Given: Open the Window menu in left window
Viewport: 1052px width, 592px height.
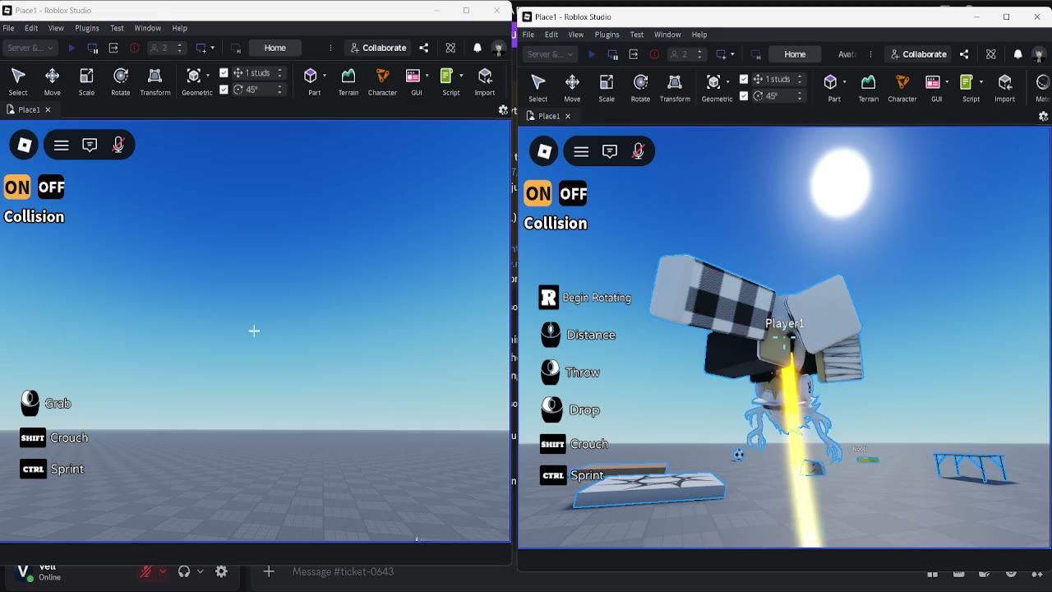Looking at the screenshot, I should click(x=148, y=28).
